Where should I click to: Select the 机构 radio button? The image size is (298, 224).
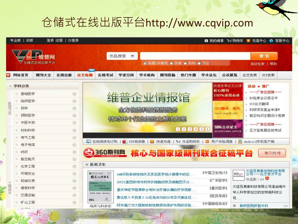(x=185, y=63)
